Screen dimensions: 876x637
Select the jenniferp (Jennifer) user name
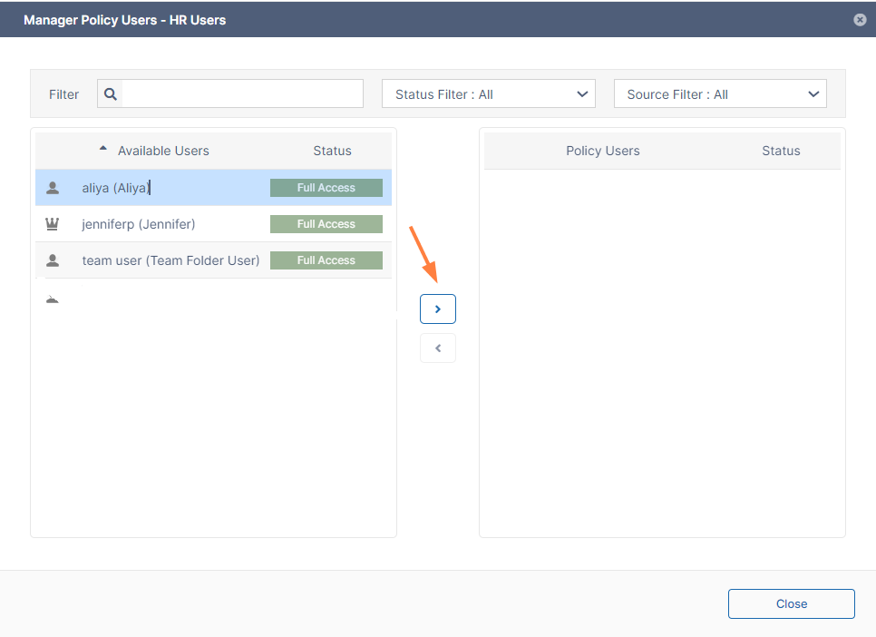[x=139, y=224]
